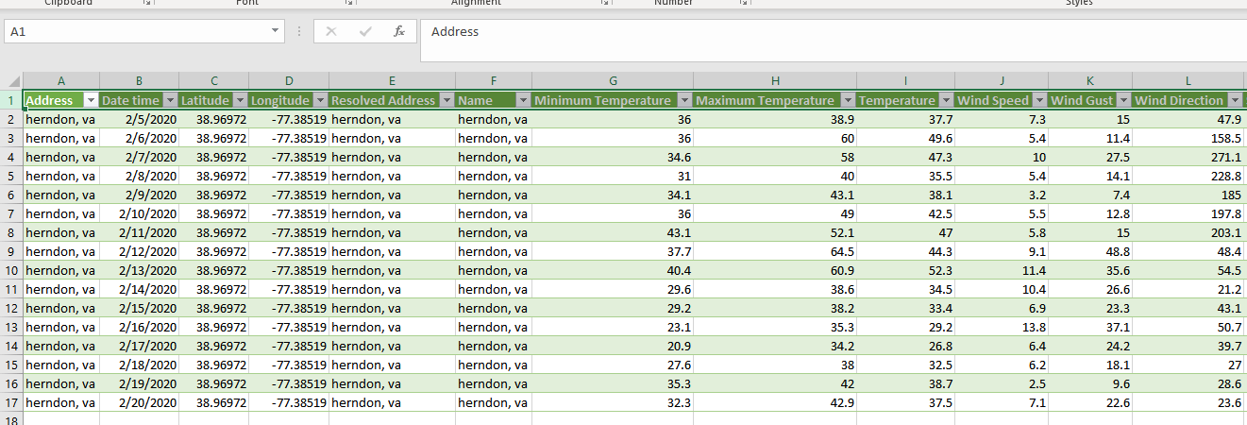Open the Clipboard group dialog launcher
The image size is (1247, 425).
click(x=147, y=3)
